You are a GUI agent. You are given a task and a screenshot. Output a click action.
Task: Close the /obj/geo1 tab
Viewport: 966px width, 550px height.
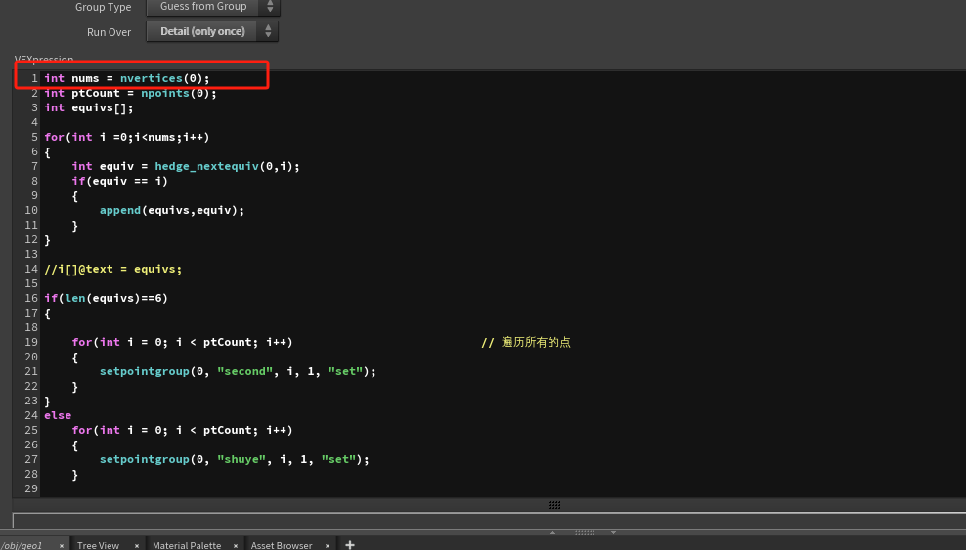(61, 545)
